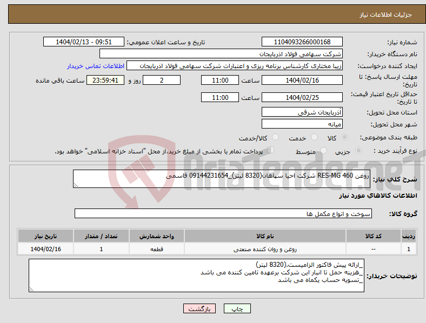The image size is (426, 323).
Task: Click the گروه کالا field سوخت و انواع مکمل ها
Action: click(223, 213)
